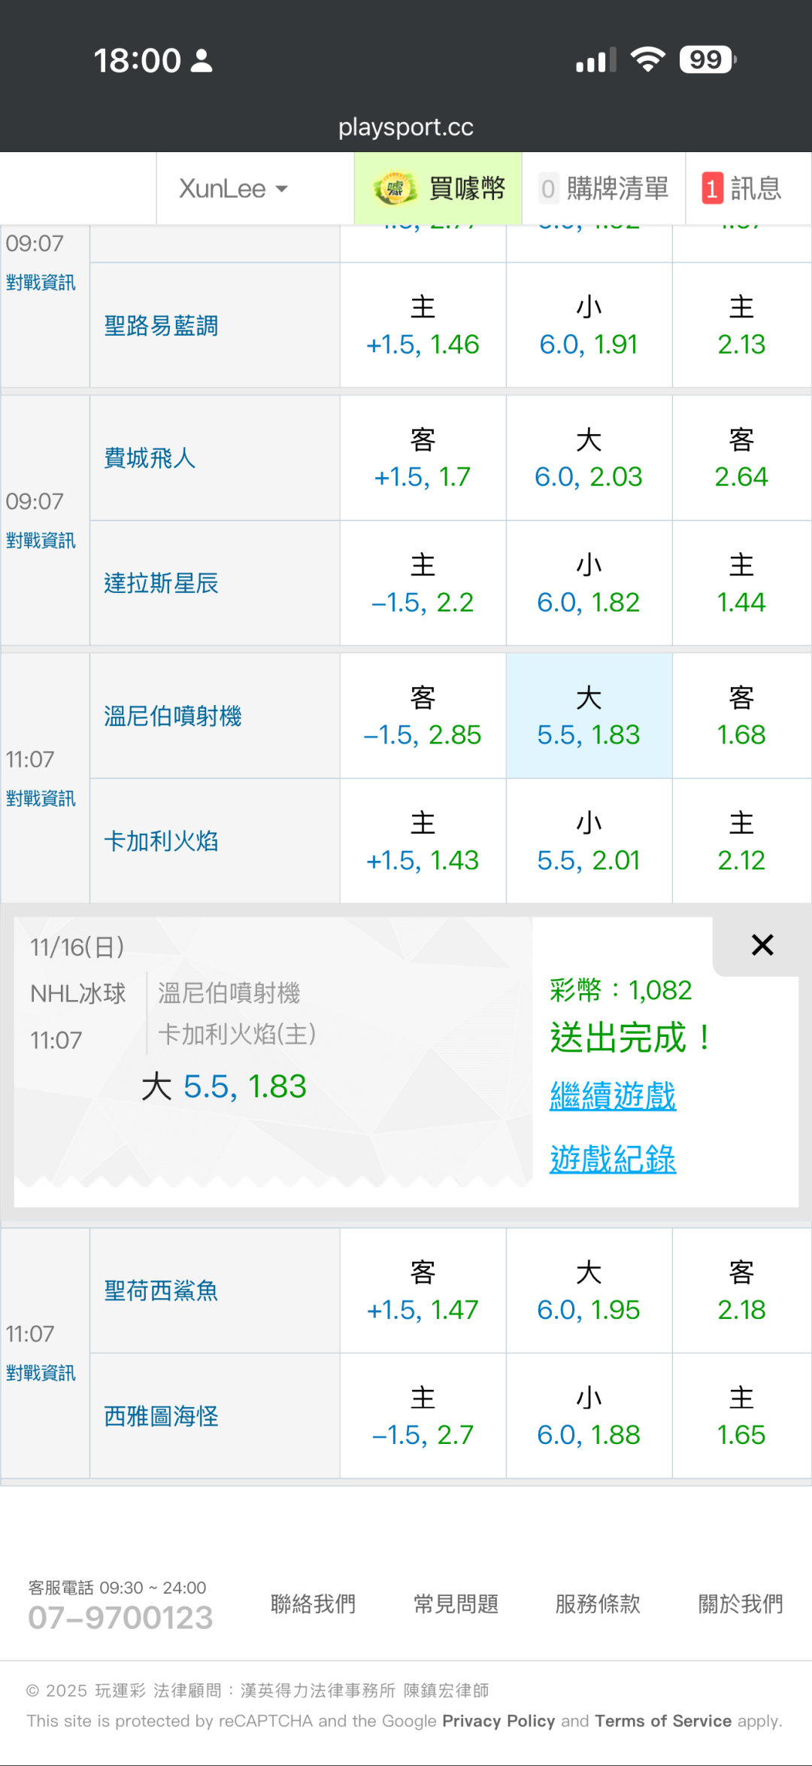Select 聖荷西鯊魚 spread +1.5, 1.47
The image size is (812, 1766).
point(423,1291)
